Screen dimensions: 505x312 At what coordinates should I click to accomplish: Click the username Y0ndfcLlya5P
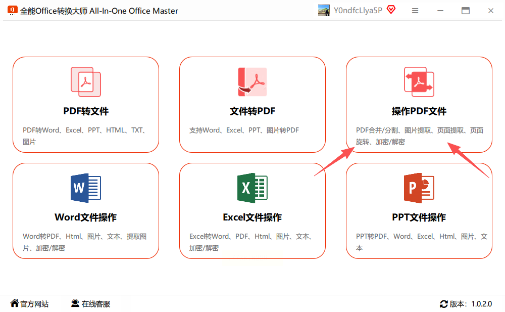tap(358, 10)
